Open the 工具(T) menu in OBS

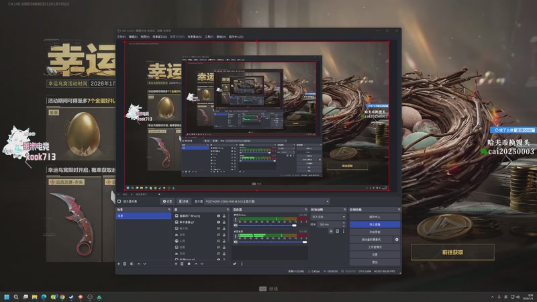(209, 37)
